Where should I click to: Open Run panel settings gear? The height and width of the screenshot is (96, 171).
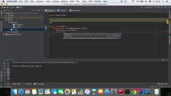[163, 60]
